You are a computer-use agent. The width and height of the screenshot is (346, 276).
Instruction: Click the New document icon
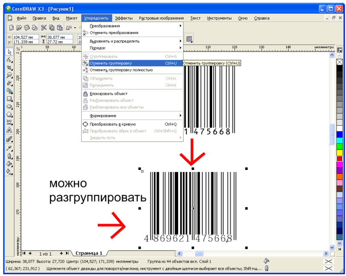click(x=11, y=28)
